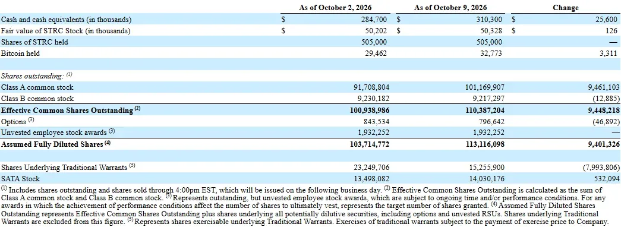
Task: Click the cash change value 25,600
Action: pos(606,19)
